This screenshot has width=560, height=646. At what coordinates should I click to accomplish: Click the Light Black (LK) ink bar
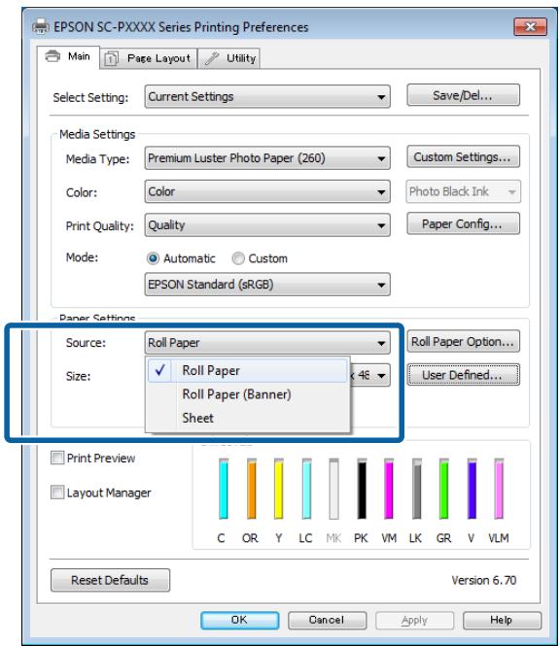[416, 489]
